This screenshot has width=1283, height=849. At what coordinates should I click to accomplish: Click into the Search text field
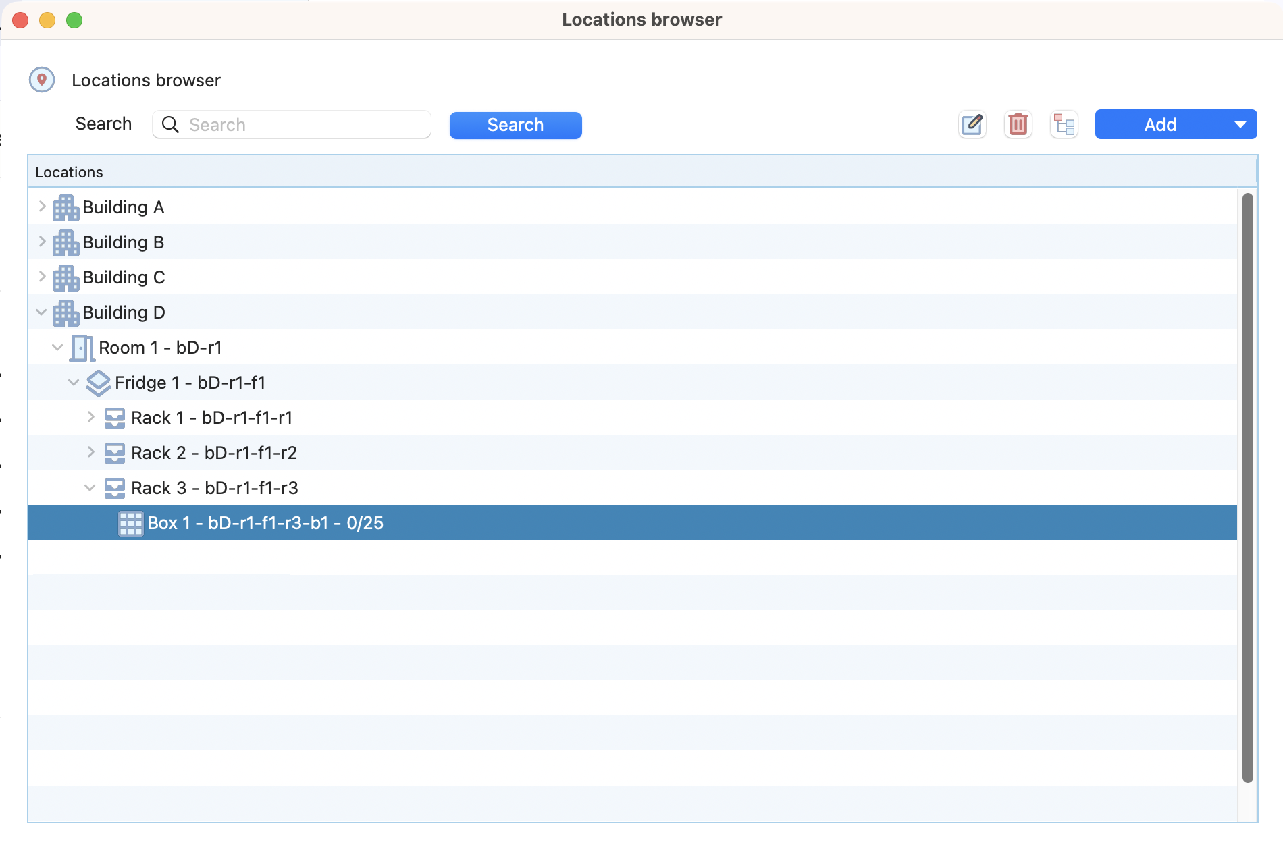tap(304, 125)
